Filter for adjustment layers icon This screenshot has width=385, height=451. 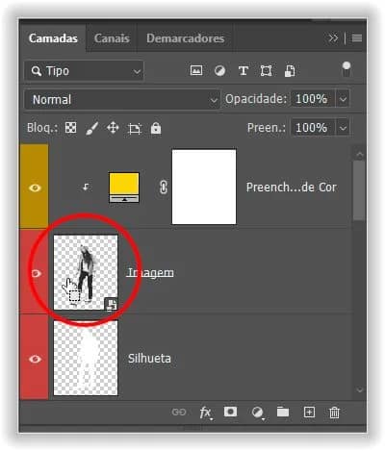tap(219, 71)
